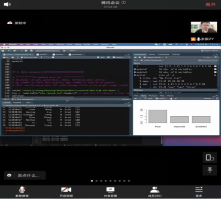Click the 离开 leave meeting button
The height and width of the screenshot is (199, 221).
point(210,5)
